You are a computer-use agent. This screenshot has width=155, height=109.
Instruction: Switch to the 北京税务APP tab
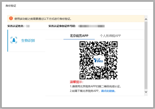point(79,36)
